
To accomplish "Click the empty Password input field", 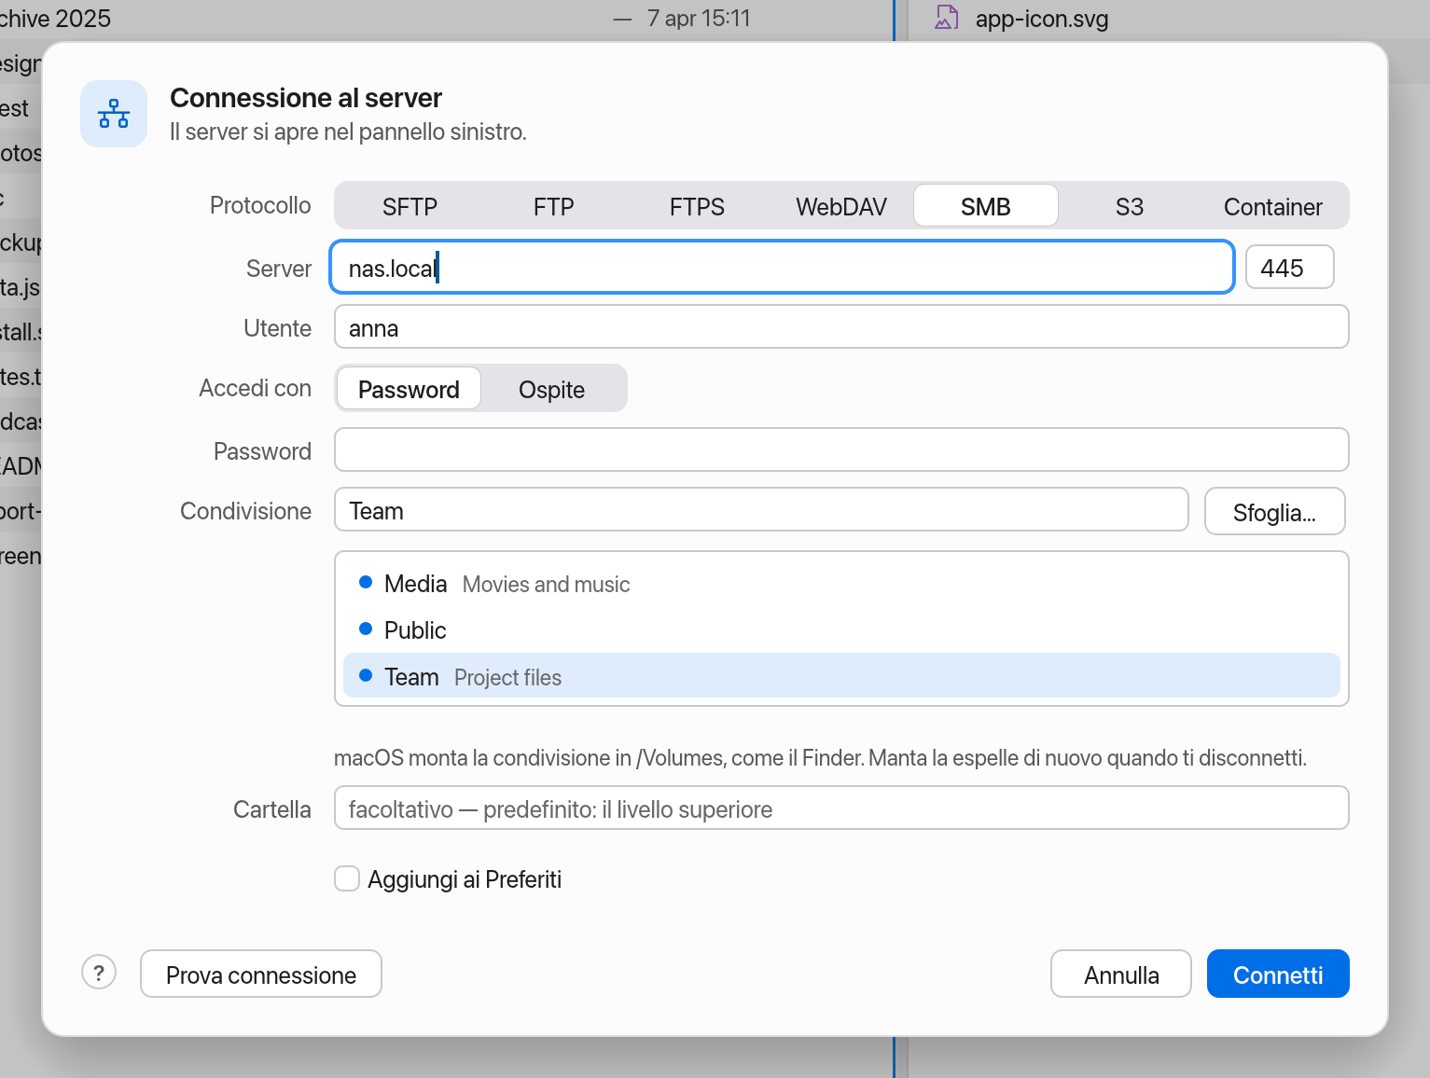I will coord(841,450).
